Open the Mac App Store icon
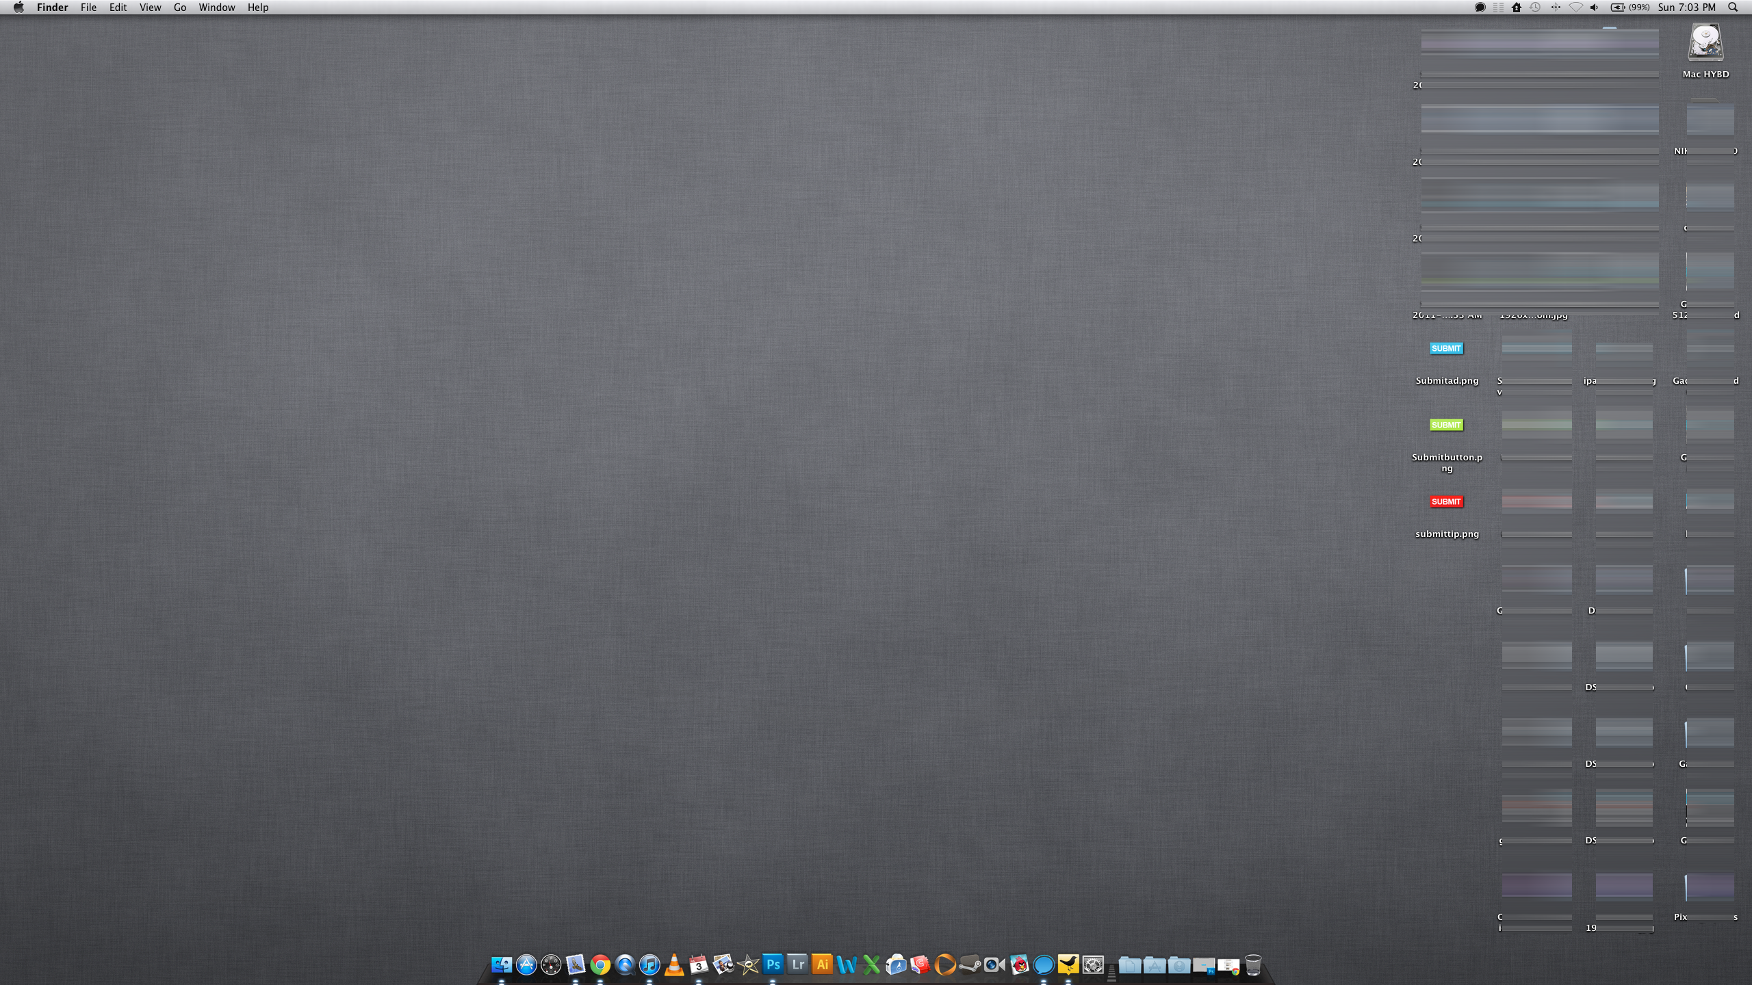The image size is (1752, 985). (x=526, y=965)
